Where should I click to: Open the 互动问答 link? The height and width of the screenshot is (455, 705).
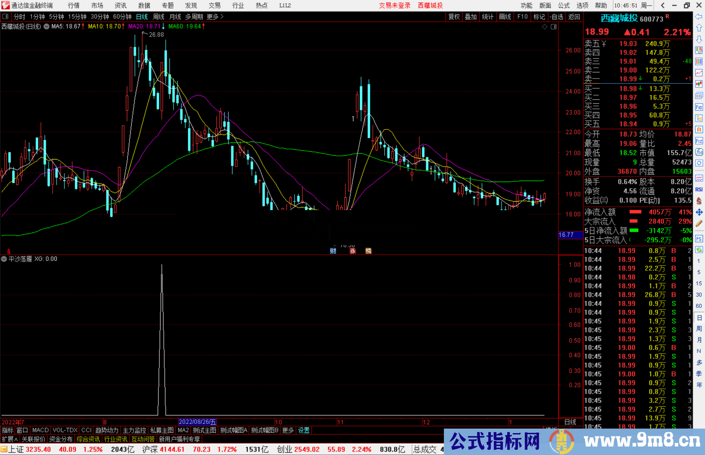(143, 439)
